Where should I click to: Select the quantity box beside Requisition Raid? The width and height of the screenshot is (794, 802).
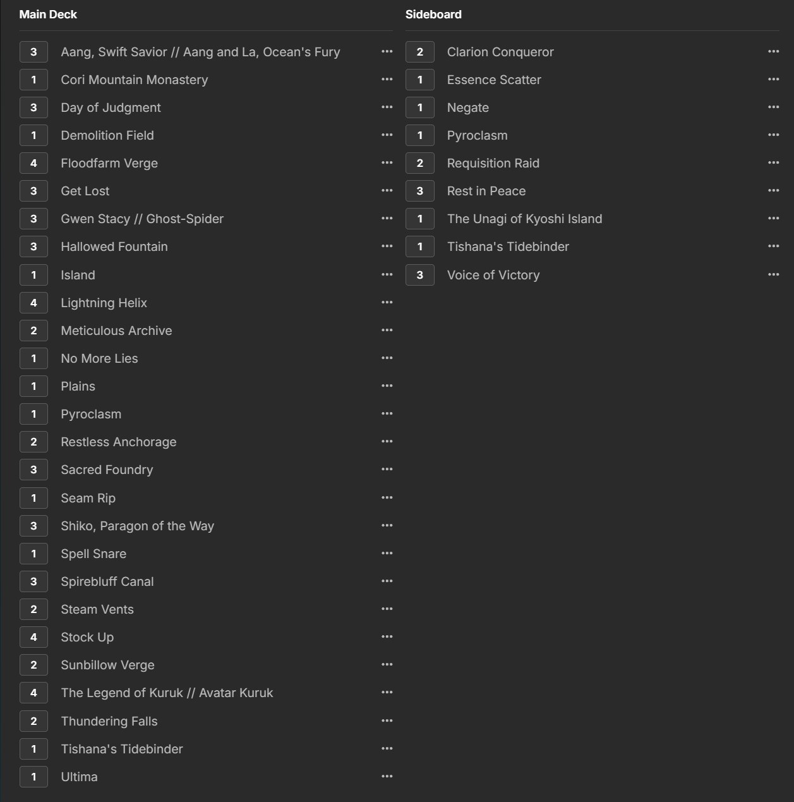click(420, 163)
